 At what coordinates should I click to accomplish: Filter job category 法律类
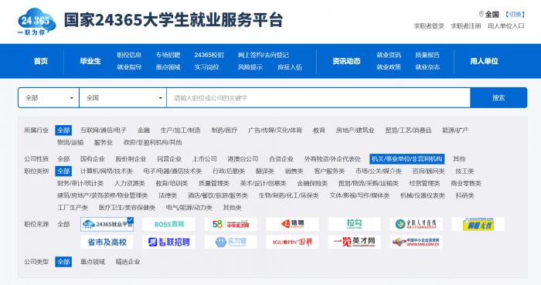click(168, 195)
